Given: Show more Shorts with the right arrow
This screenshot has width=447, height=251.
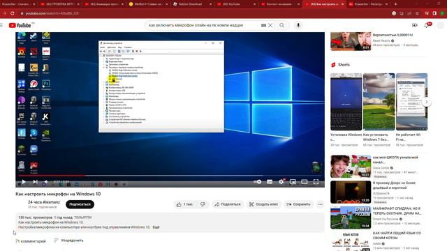Looking at the screenshot, I should (x=427, y=102).
